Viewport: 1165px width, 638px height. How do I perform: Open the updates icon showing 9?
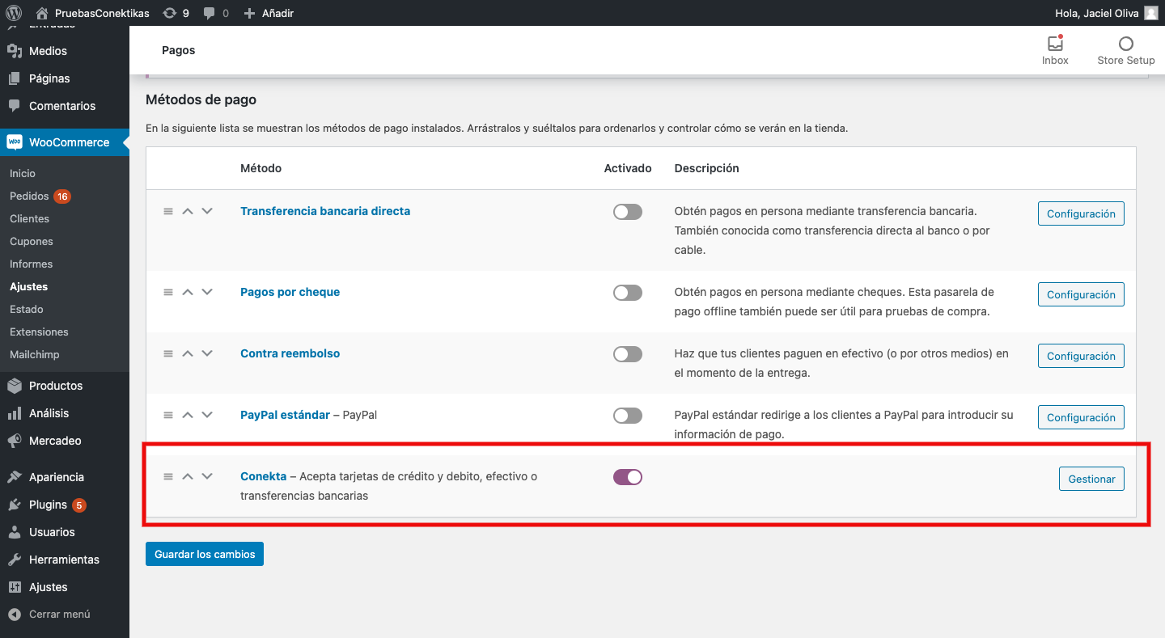[x=169, y=13]
